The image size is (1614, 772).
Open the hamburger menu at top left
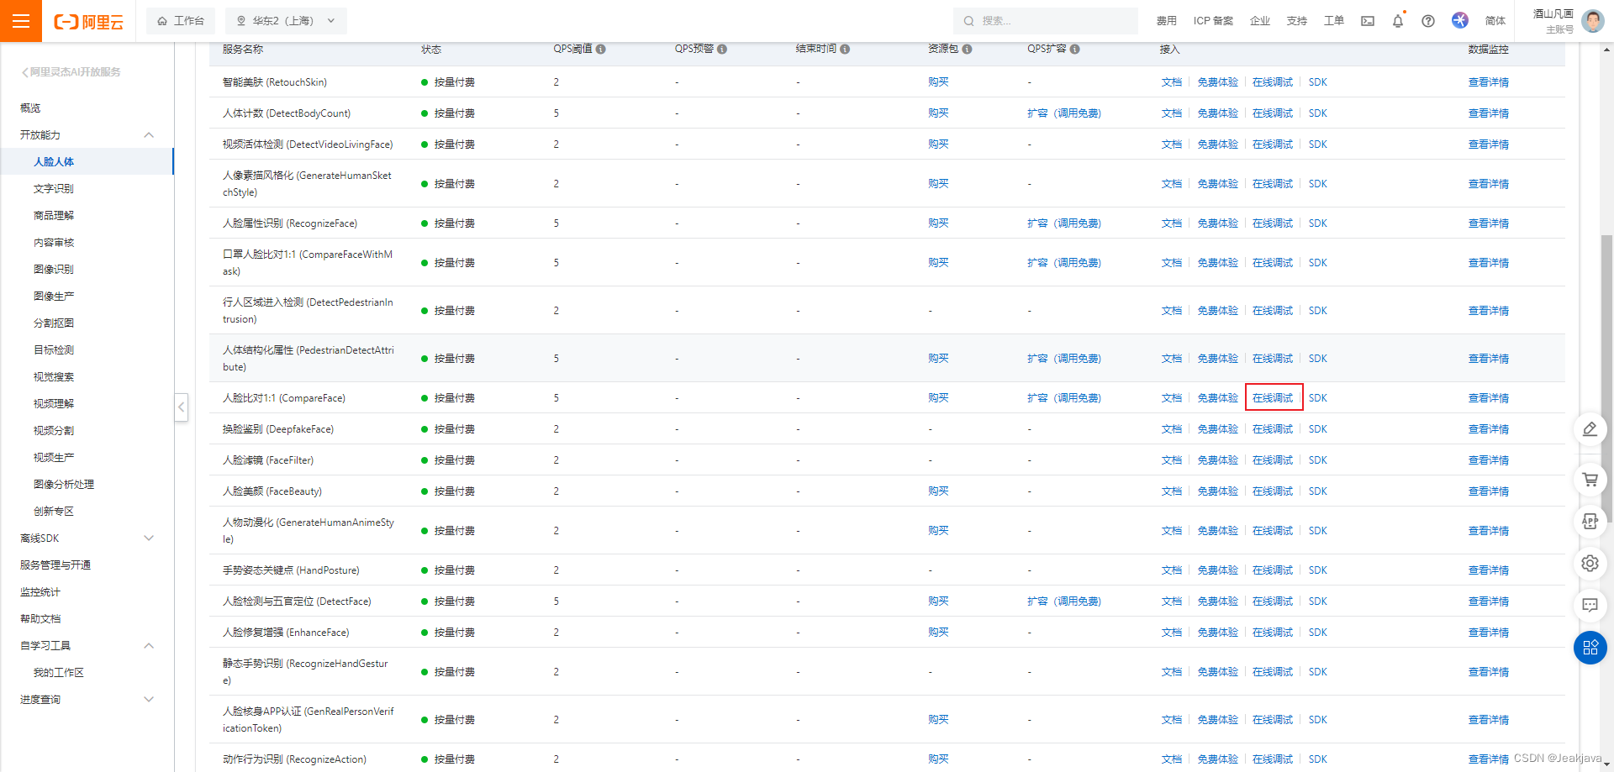[21, 21]
